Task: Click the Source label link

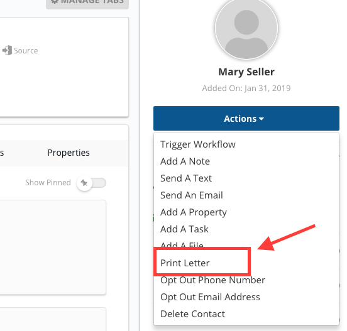Action: [x=26, y=51]
